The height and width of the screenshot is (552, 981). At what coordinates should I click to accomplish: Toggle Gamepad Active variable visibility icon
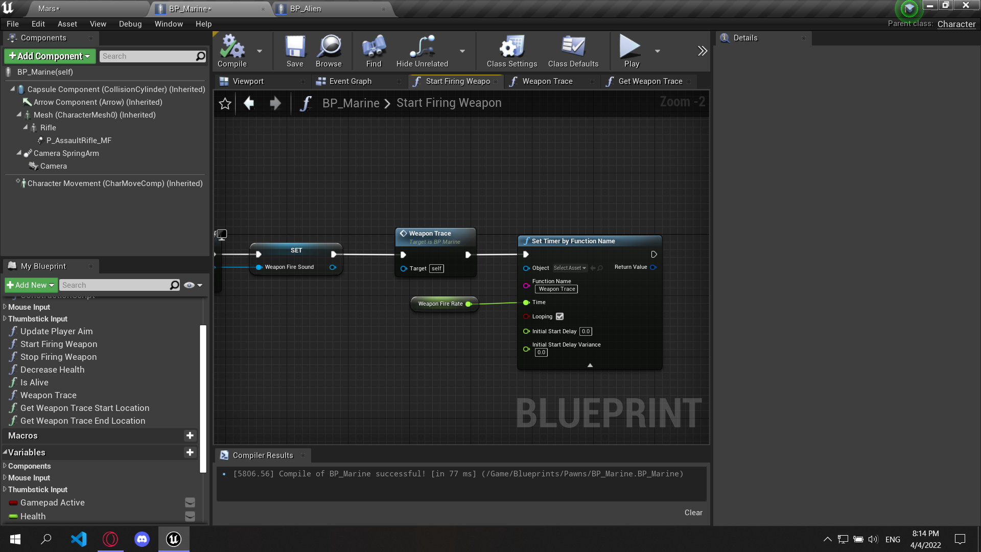190,502
